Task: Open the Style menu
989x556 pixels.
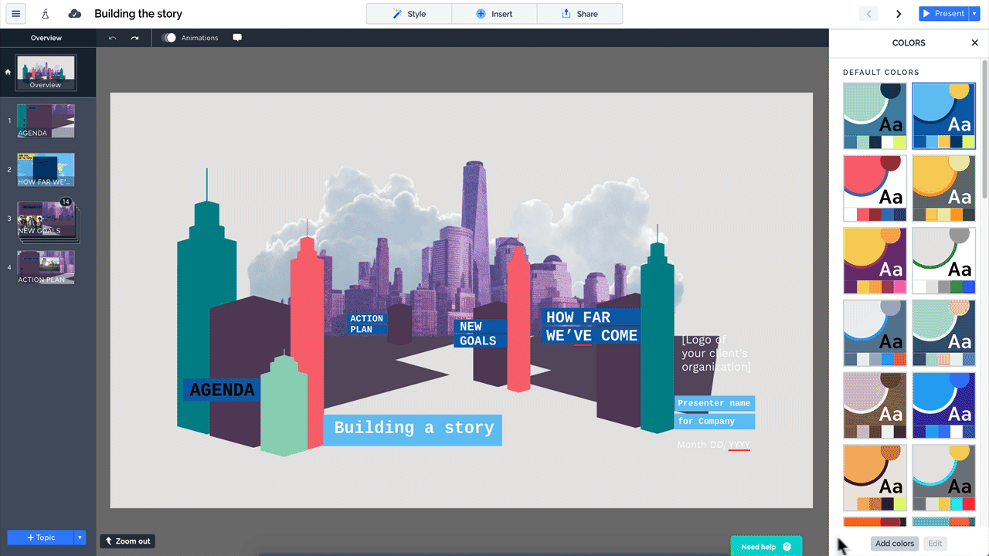Action: coord(409,14)
